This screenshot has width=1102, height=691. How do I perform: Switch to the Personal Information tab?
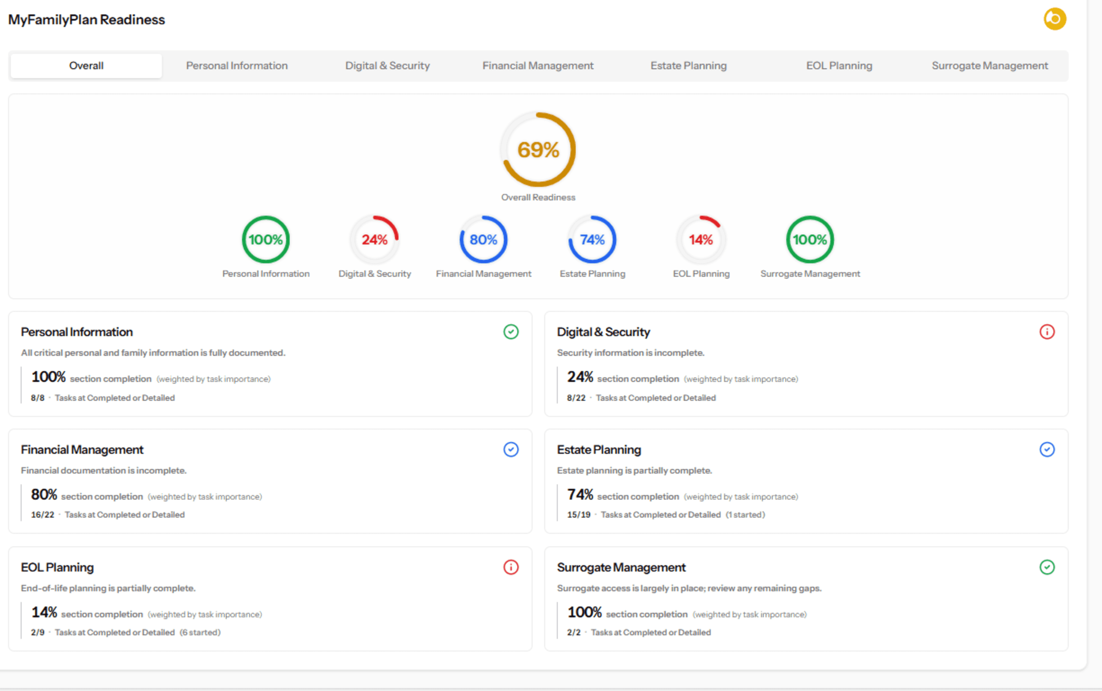237,66
